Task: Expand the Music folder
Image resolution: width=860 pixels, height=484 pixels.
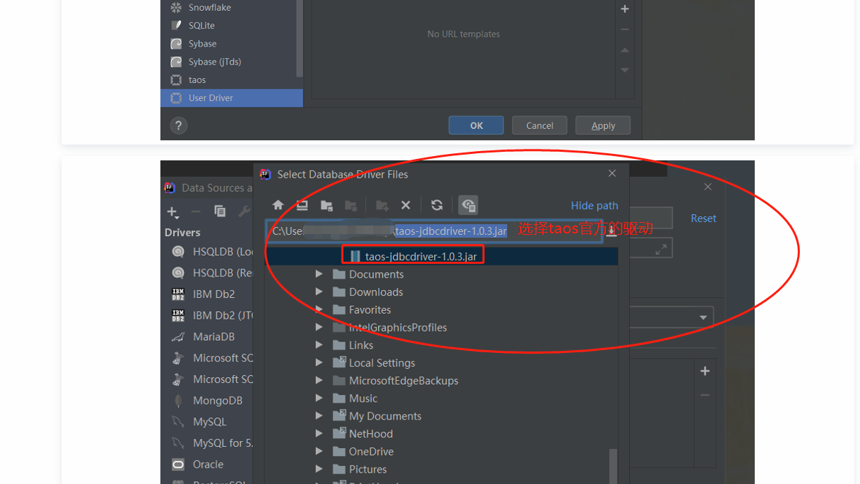Action: coord(319,398)
